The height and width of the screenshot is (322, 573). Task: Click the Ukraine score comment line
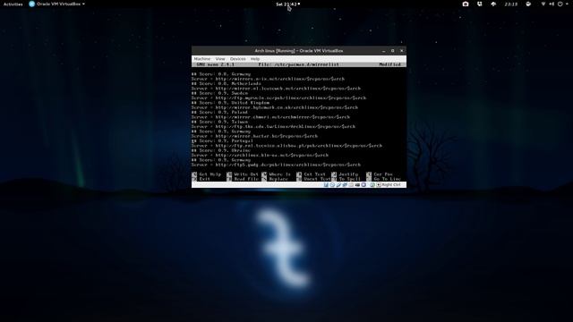click(x=221, y=150)
